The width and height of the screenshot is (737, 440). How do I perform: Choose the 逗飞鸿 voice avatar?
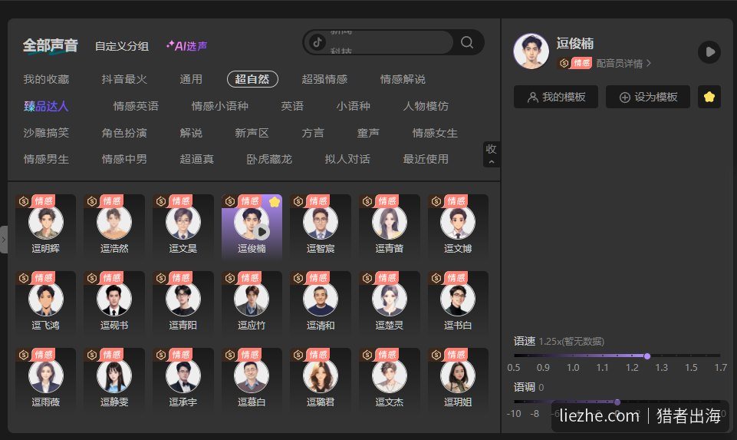click(x=45, y=299)
